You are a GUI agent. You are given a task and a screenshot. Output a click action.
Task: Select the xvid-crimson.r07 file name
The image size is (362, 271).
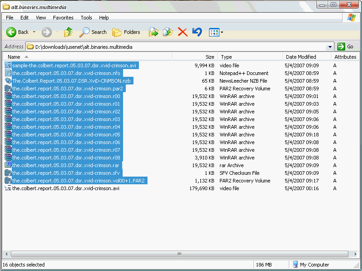66,150
